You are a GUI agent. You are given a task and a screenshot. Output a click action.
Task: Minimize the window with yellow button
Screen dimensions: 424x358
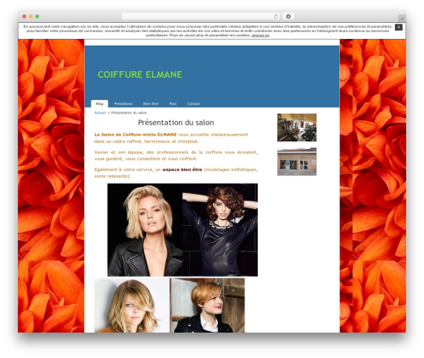[31, 17]
